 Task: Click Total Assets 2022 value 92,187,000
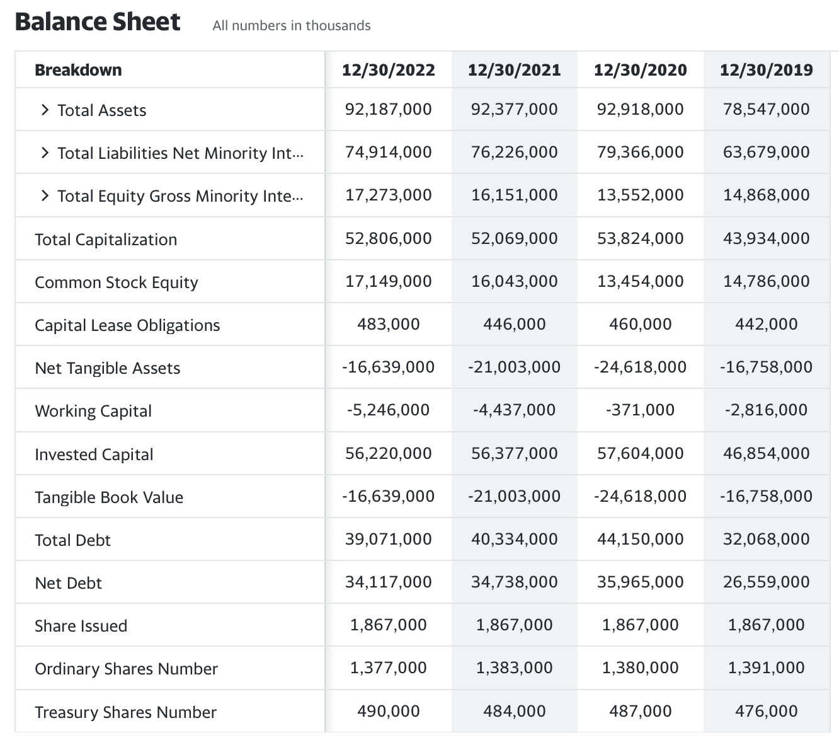(x=389, y=109)
